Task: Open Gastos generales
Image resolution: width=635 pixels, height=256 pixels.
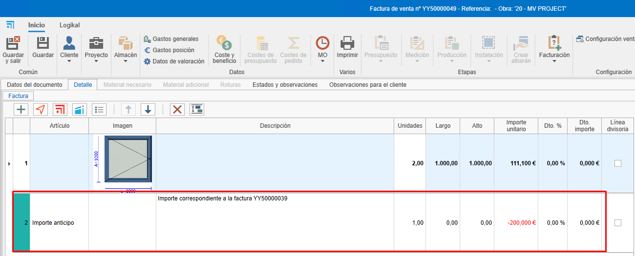Action: [171, 39]
